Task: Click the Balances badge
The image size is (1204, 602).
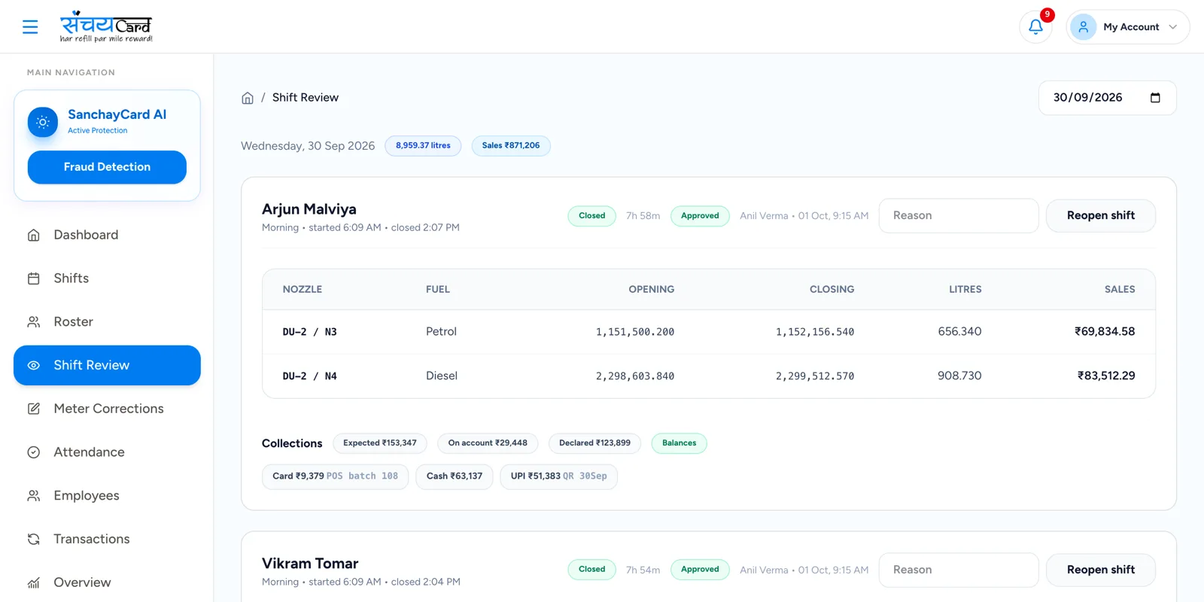Action: [679, 443]
